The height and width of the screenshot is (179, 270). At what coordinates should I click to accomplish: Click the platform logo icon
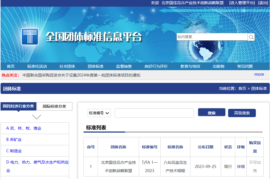pos(30,36)
